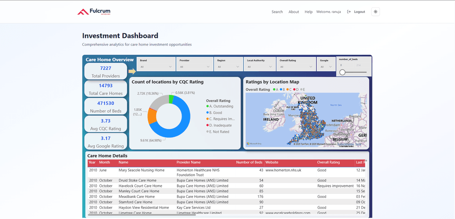Image resolution: width=455 pixels, height=219 pixels.
Task: Click the blue Good legend marker
Action: pyautogui.click(x=207, y=113)
